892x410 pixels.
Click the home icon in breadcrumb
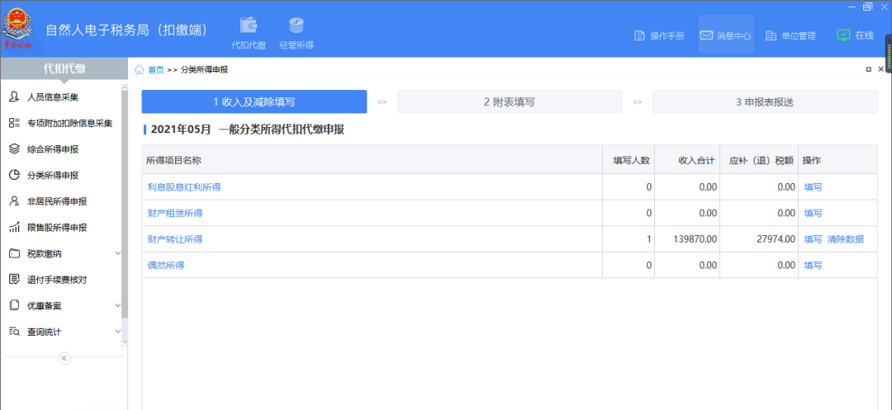click(139, 70)
